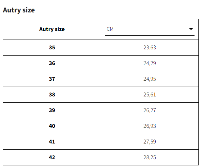203x168 pixels.
Task: Click the Autry size heading
Action: tap(19, 10)
